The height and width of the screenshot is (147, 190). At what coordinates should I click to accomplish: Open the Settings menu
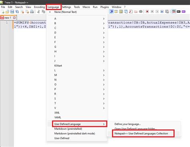click(67, 7)
